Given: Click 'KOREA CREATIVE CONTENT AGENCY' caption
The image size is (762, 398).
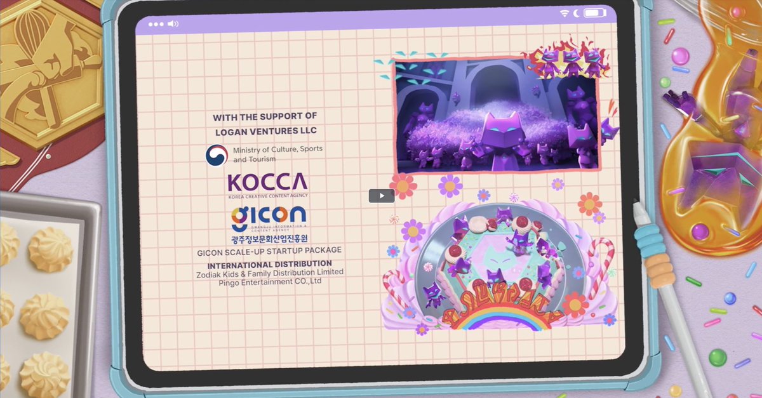Looking at the screenshot, I should 267,197.
